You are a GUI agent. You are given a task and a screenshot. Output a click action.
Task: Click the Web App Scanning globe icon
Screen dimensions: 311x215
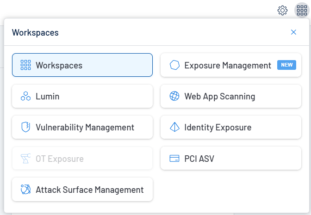click(x=174, y=97)
